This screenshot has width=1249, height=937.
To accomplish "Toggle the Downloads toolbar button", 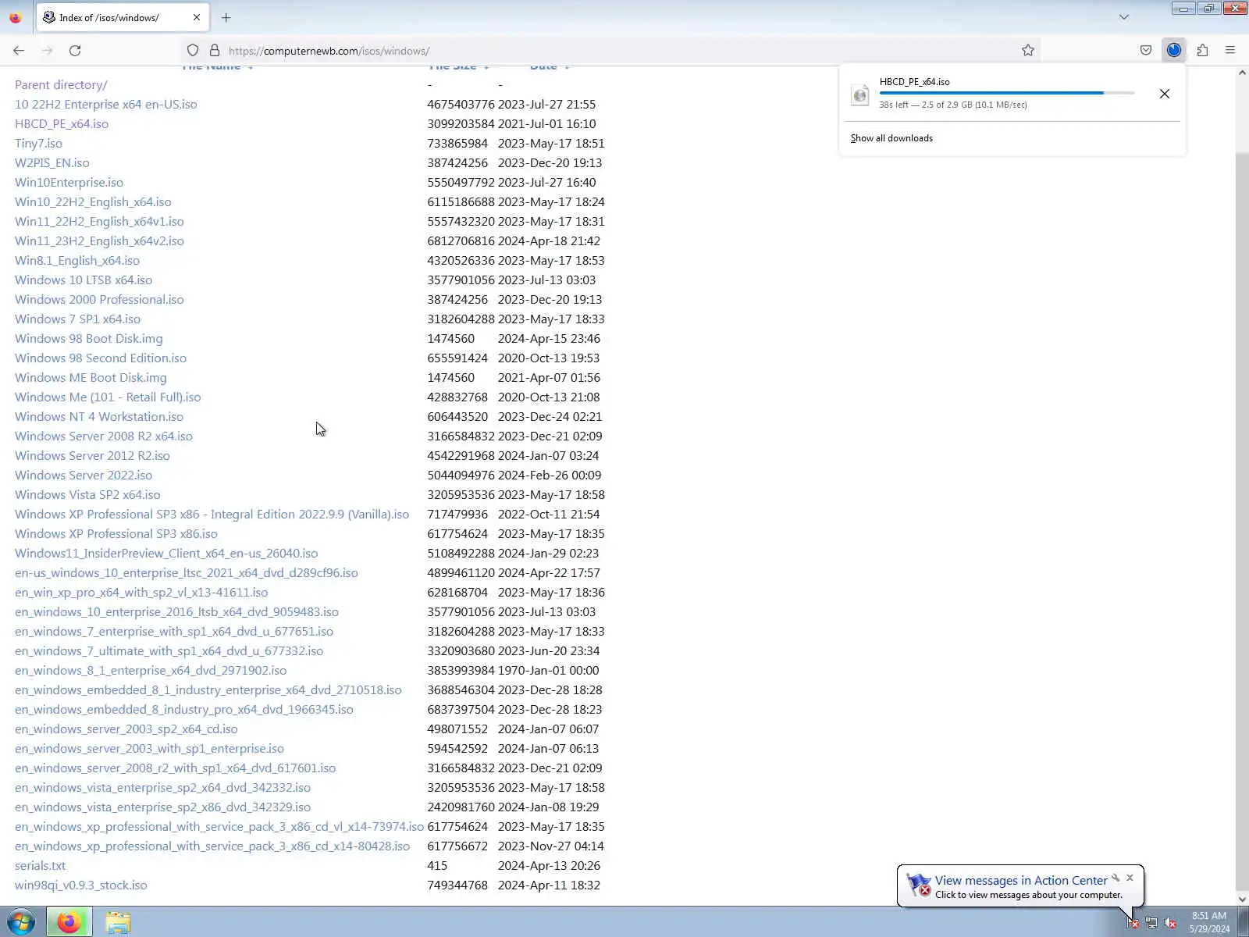I will (1174, 51).
